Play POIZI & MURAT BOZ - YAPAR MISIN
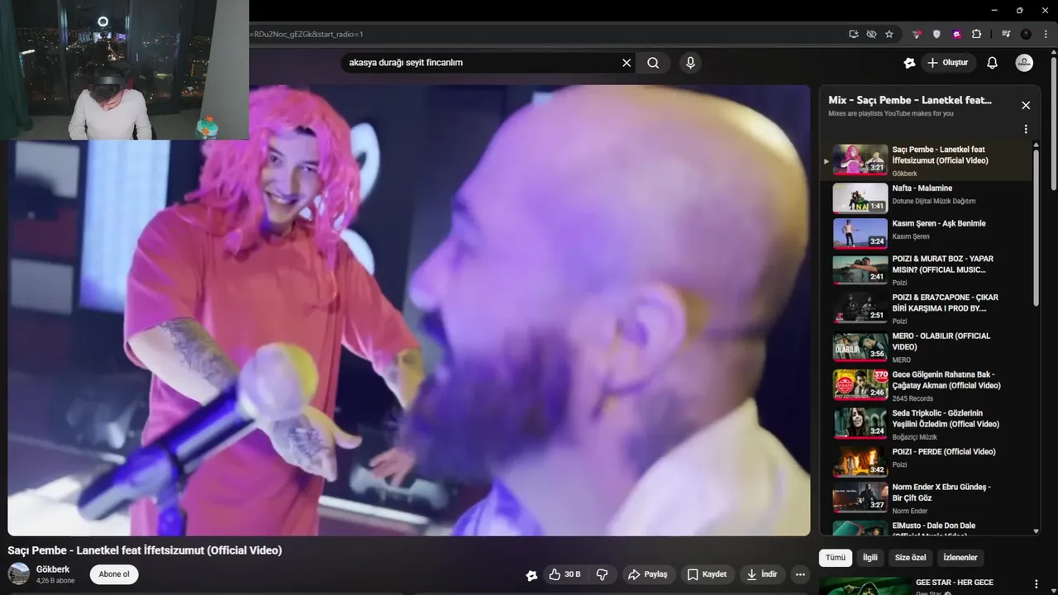The image size is (1058, 595). click(927, 270)
